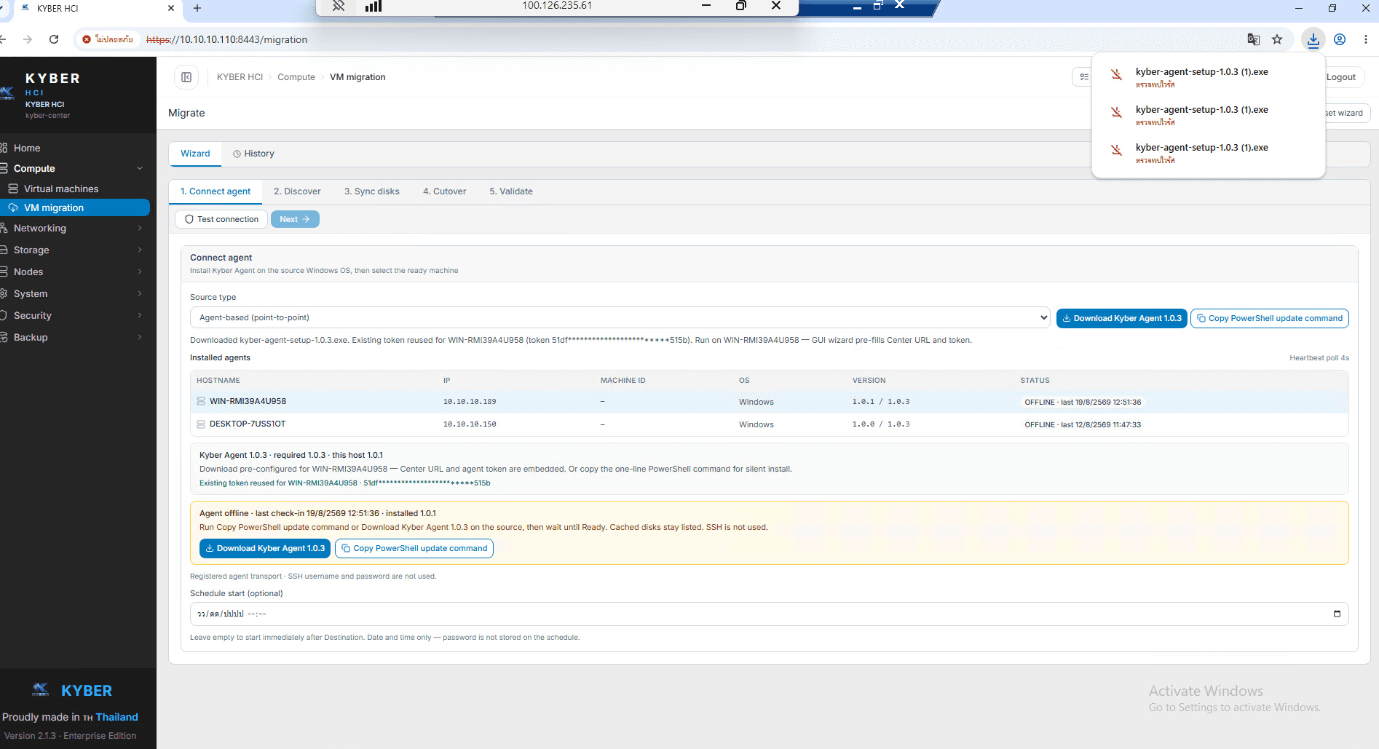Click the signal strength icon in remote bar

click(374, 6)
